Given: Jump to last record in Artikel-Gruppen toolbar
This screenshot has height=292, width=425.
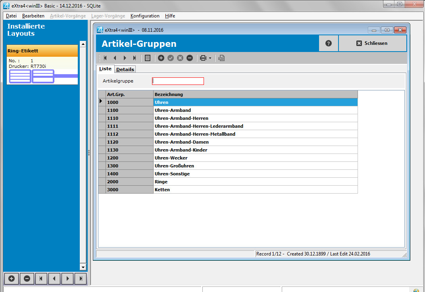Looking at the screenshot, I should click(135, 58).
